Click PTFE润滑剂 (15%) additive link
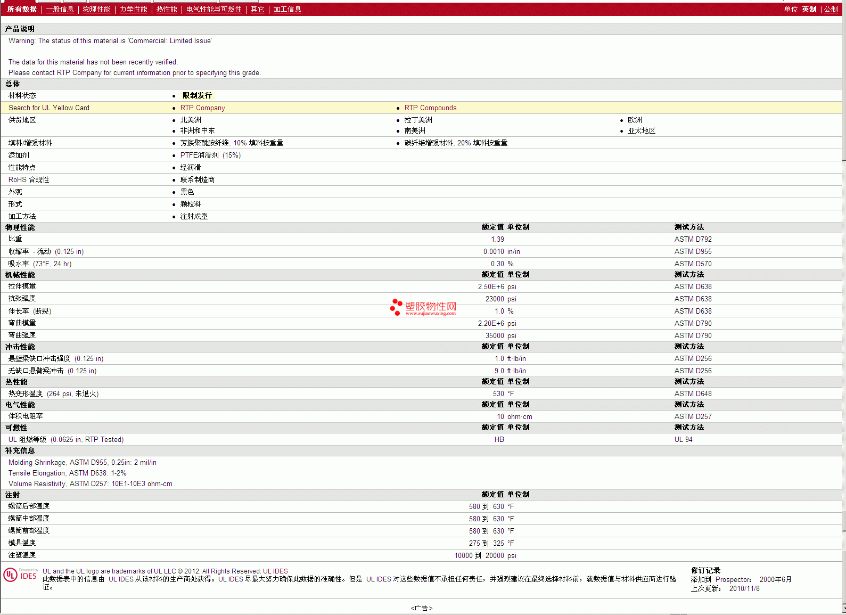The height and width of the screenshot is (615, 846). tap(211, 155)
